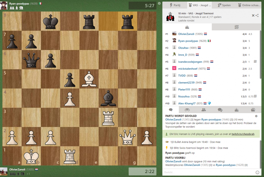Click Ryan-poodypas link in game-followed message

[x=211, y=120]
